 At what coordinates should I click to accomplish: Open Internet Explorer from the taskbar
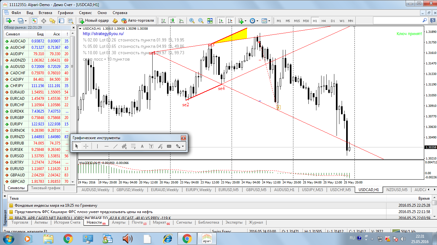coord(167,238)
